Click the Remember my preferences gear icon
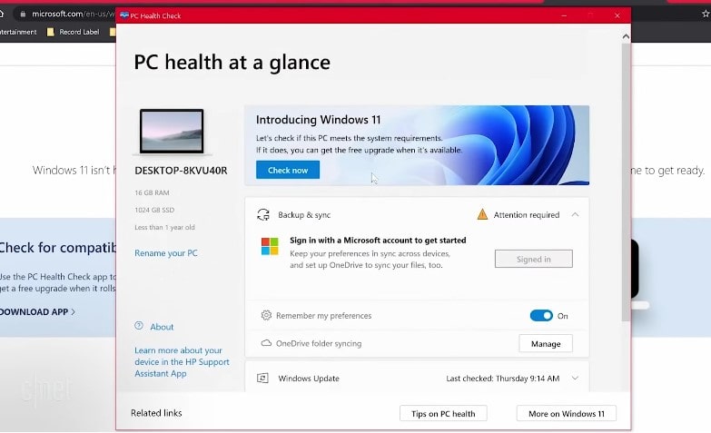This screenshot has width=711, height=433. 266,315
